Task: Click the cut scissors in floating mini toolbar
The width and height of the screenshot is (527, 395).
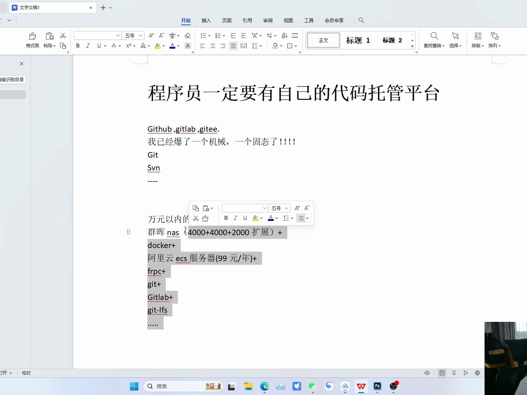Action: tap(196, 218)
